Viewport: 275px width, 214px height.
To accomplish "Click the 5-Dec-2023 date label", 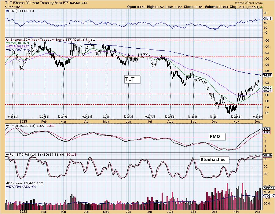I will [x=13, y=7].
